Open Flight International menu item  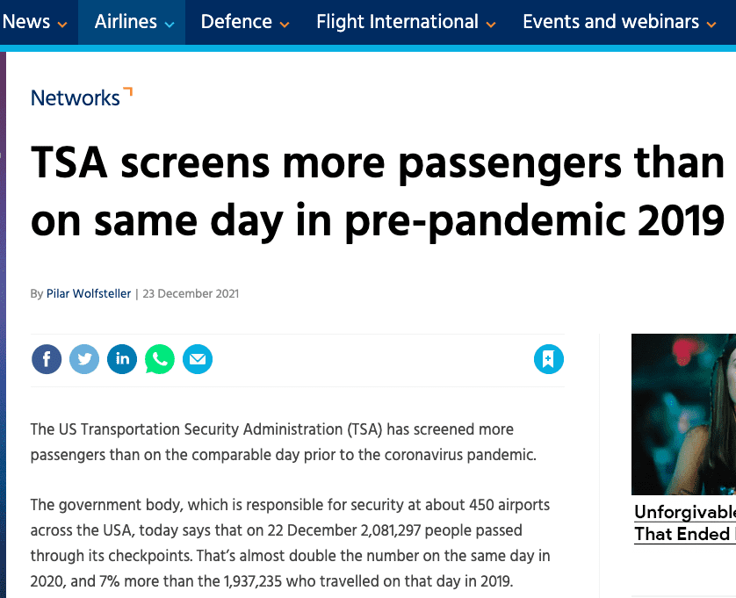[397, 22]
